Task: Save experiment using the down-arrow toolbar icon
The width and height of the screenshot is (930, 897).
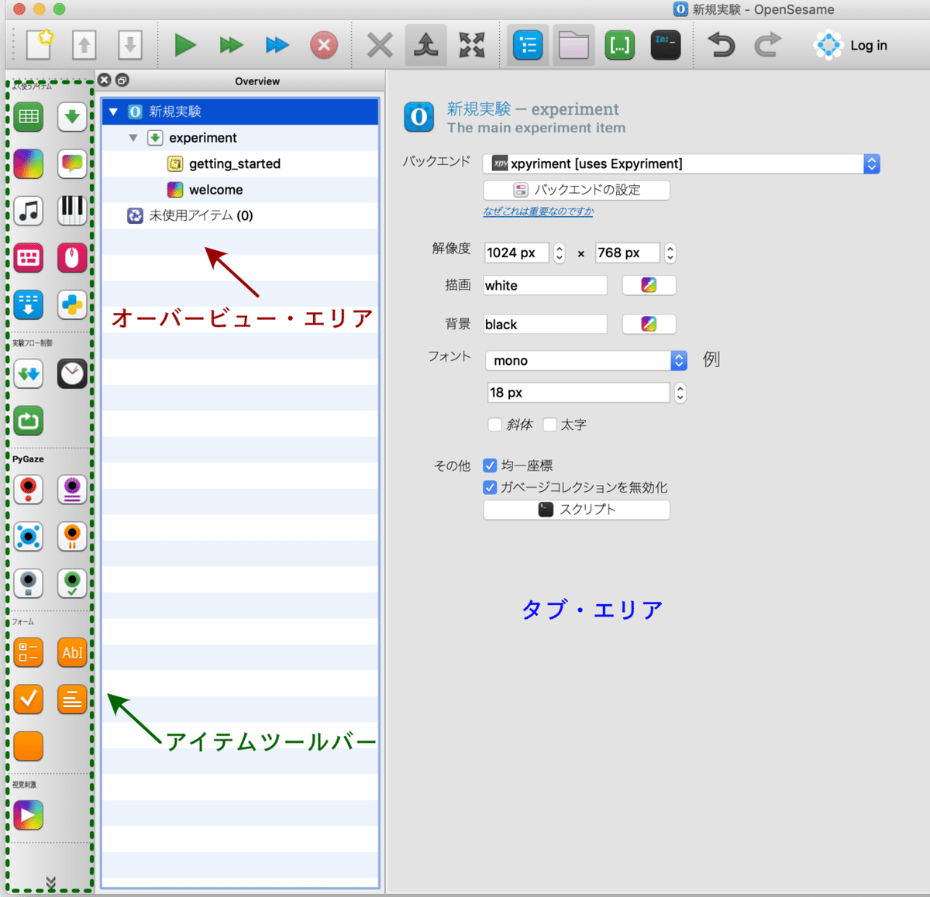Action: point(130,45)
